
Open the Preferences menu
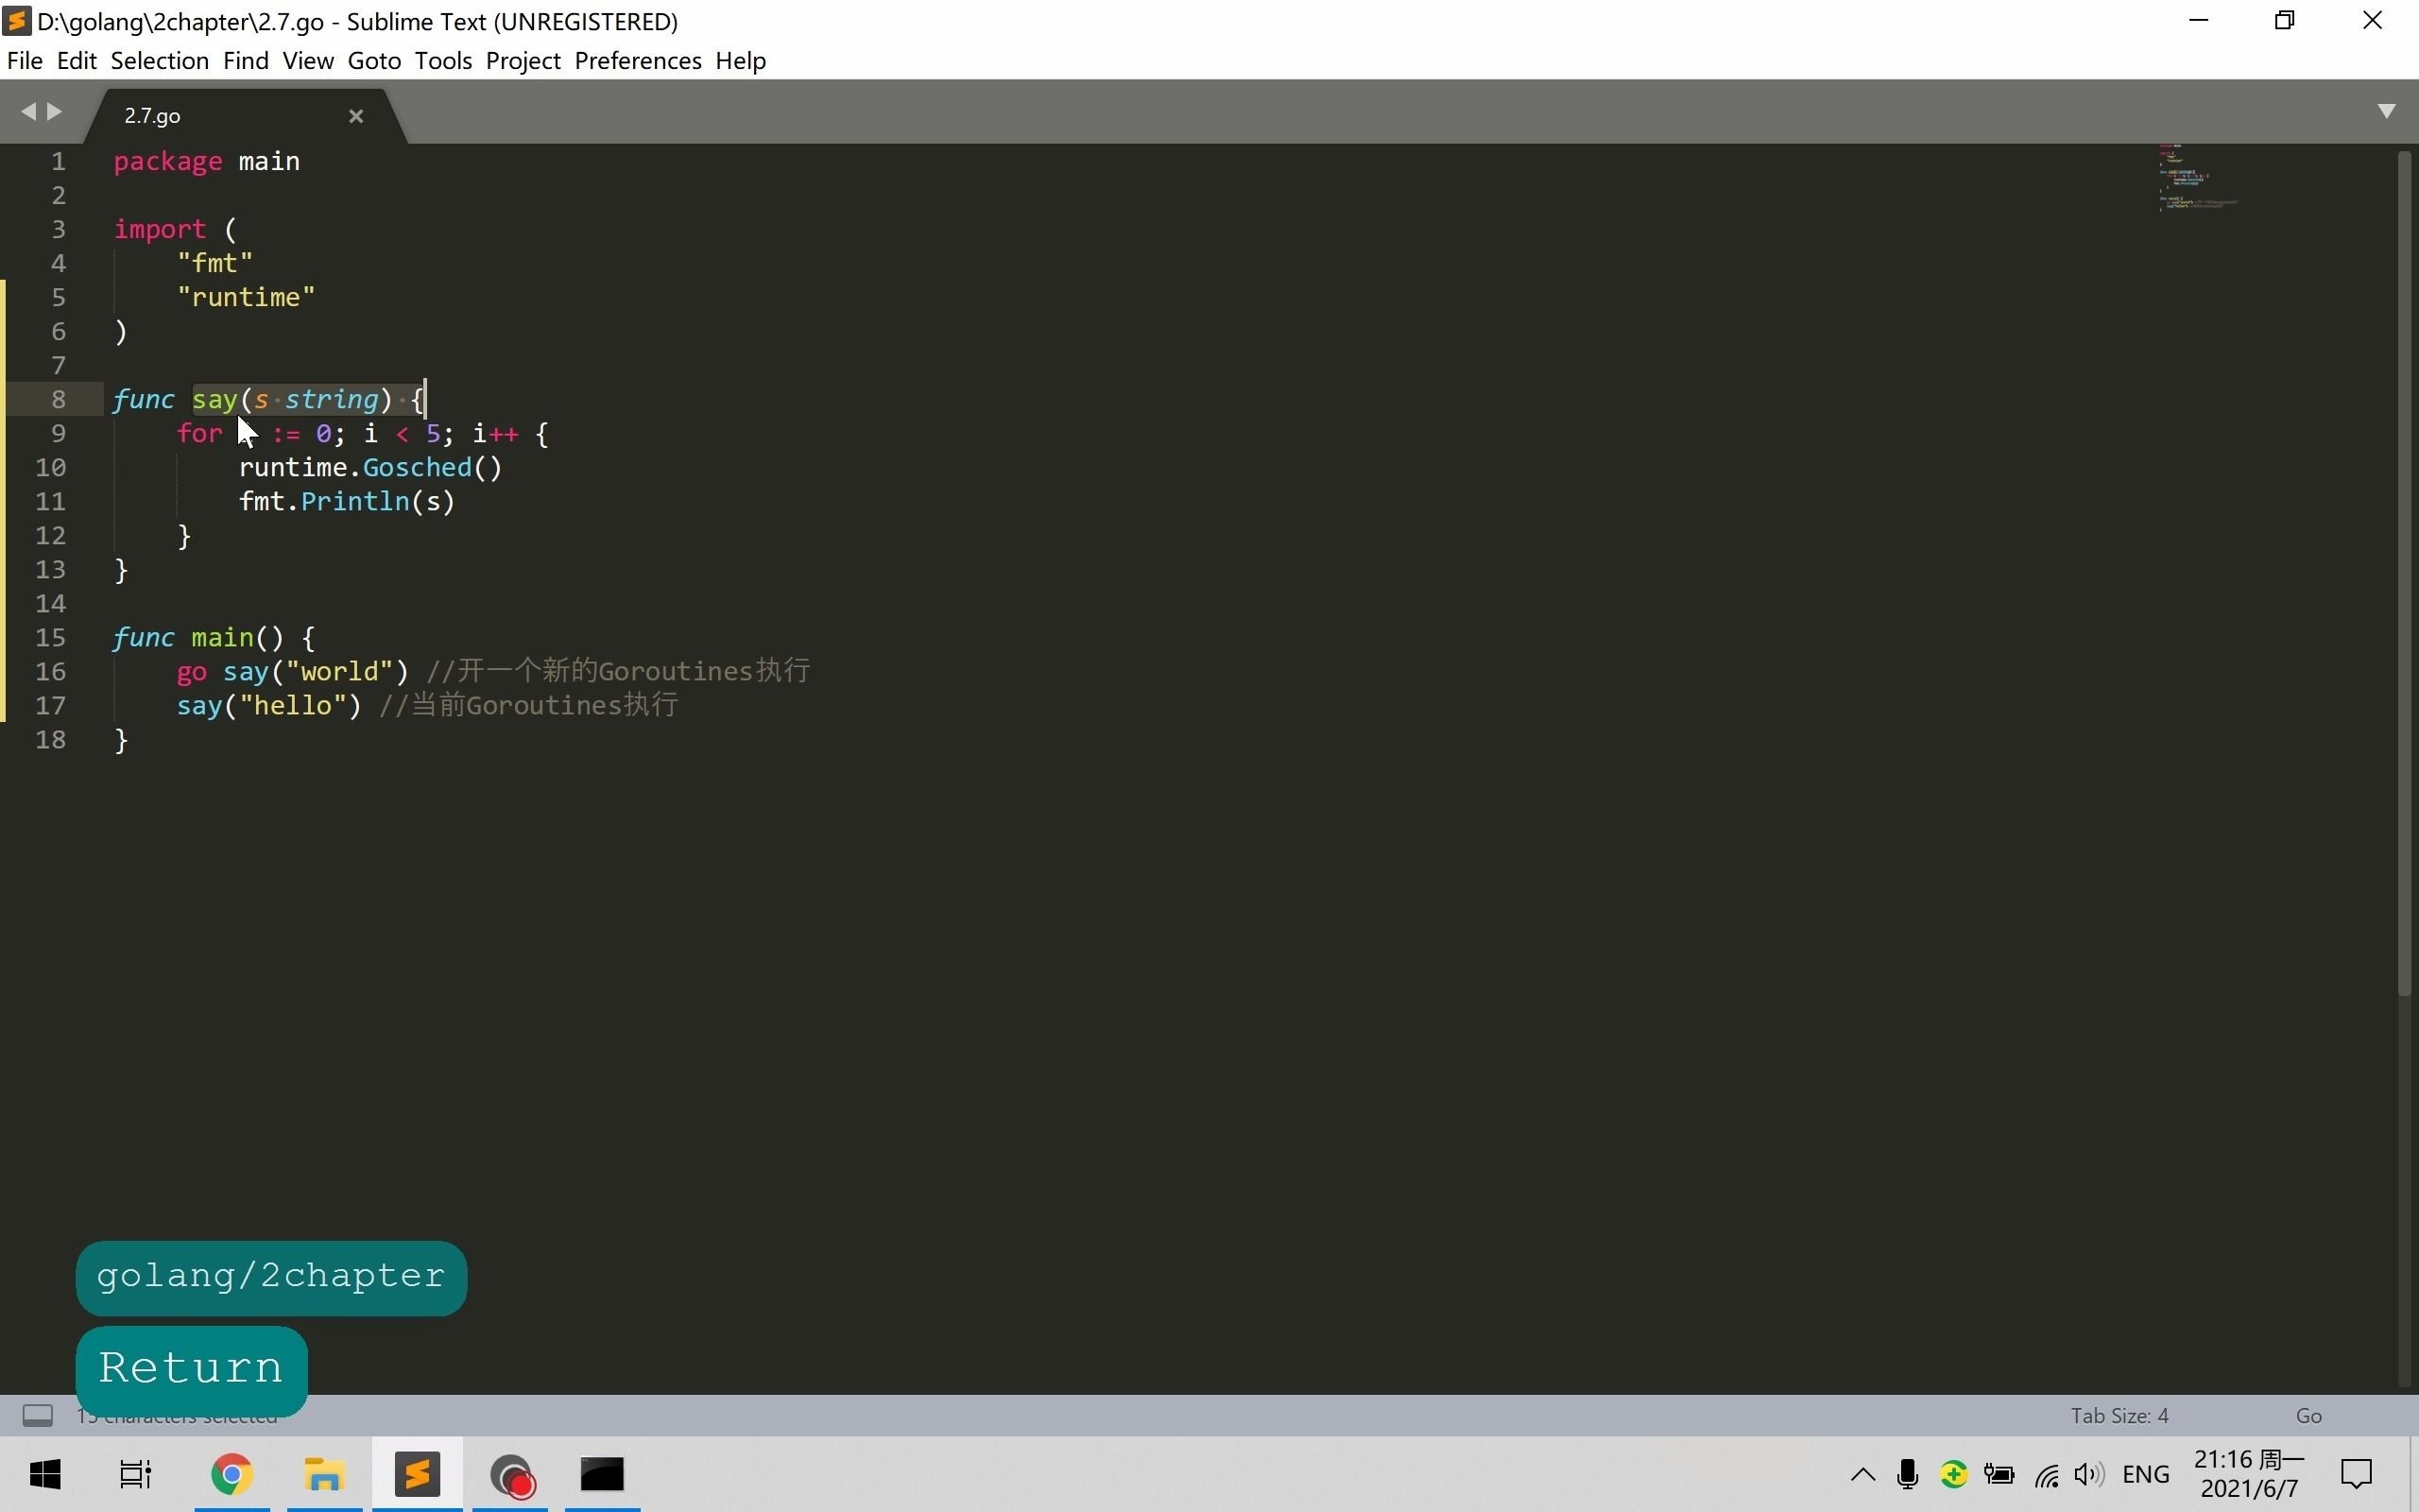(638, 61)
